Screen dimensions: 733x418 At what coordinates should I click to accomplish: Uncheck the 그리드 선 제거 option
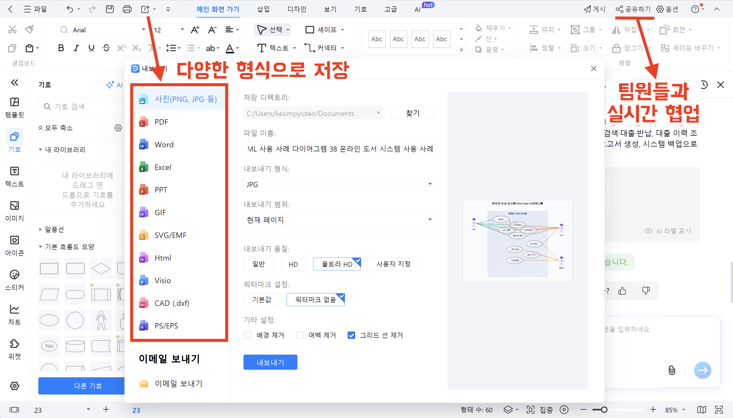pyautogui.click(x=351, y=335)
